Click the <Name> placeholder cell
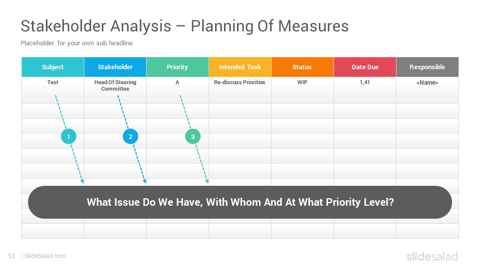The width and height of the screenshot is (479, 269). click(x=428, y=90)
